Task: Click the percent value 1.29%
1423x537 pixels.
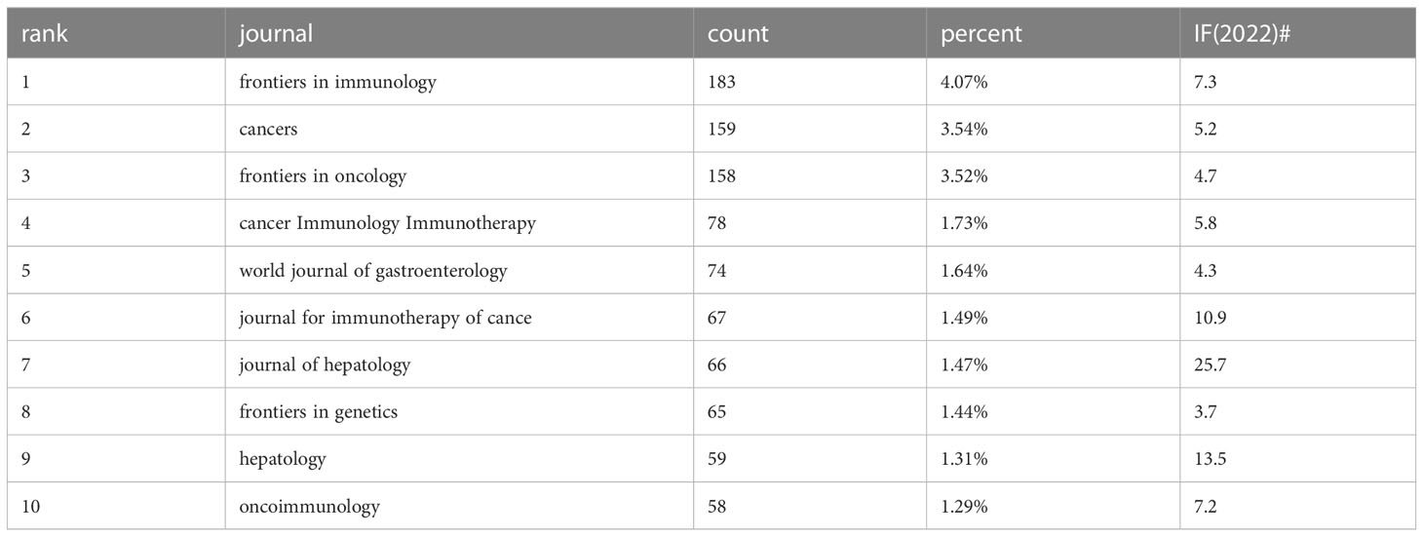Action: click(x=964, y=506)
